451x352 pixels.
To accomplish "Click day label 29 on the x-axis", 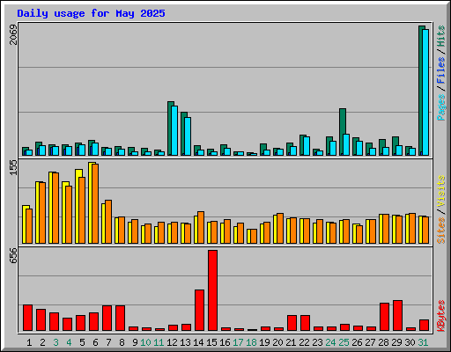I will click(396, 342).
